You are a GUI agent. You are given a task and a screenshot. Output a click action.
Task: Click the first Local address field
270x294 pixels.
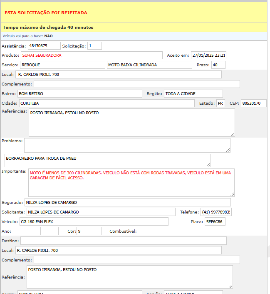(119, 74)
